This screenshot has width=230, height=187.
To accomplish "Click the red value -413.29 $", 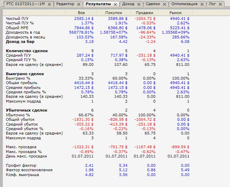I will (118, 124).
